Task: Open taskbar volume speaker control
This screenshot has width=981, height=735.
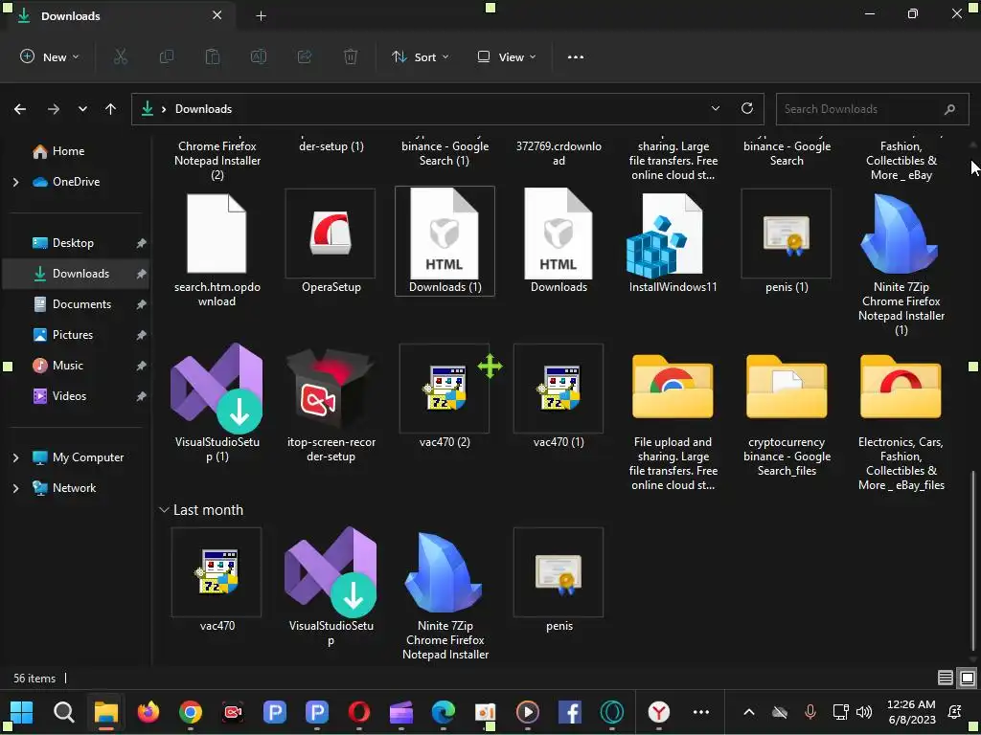Action: point(864,712)
